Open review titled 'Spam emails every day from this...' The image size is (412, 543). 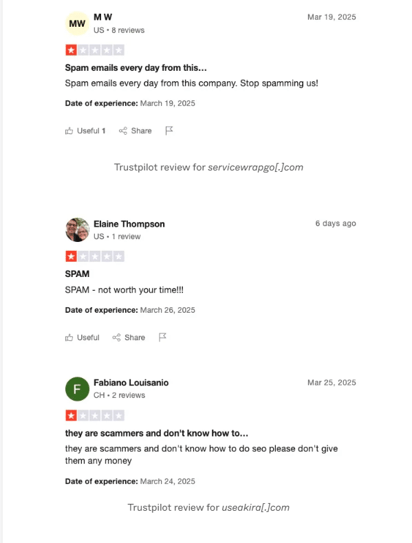pyautogui.click(x=135, y=68)
